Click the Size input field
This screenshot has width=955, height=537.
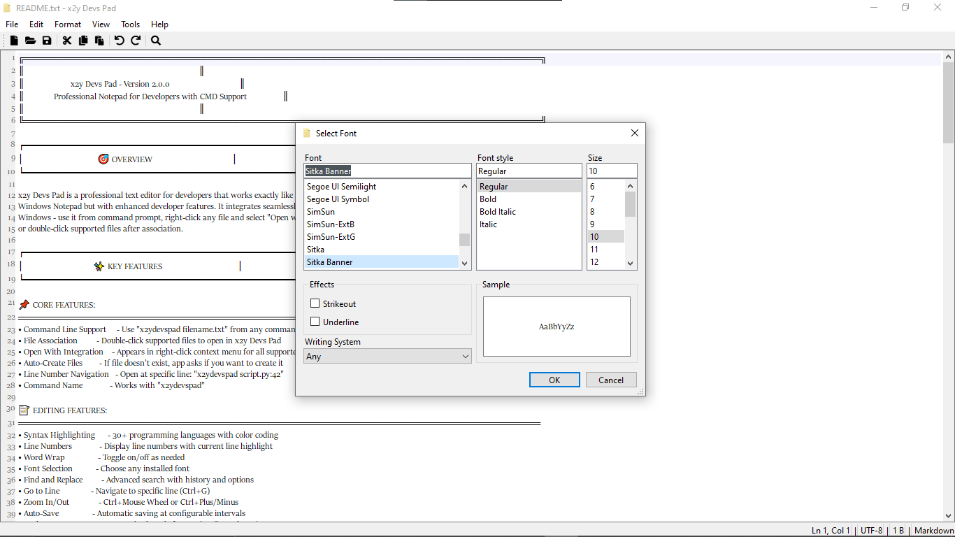click(x=612, y=171)
